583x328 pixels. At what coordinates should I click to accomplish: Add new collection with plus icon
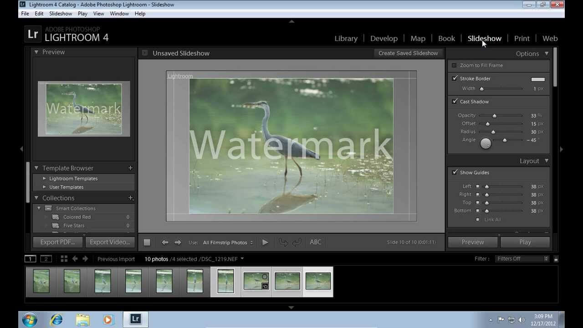coord(130,198)
